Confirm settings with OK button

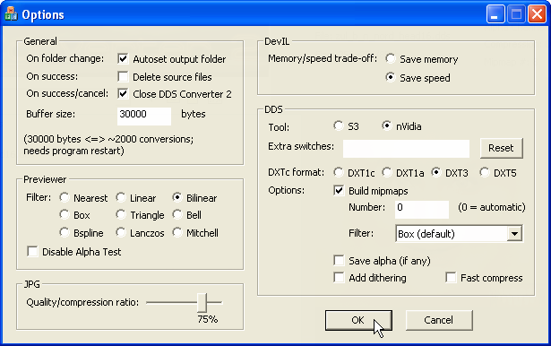click(358, 320)
